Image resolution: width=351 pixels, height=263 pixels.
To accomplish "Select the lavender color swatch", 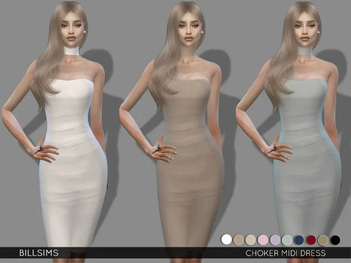I will coord(275,239).
